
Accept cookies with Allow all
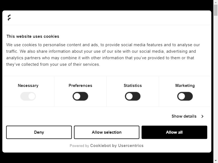click(x=174, y=132)
